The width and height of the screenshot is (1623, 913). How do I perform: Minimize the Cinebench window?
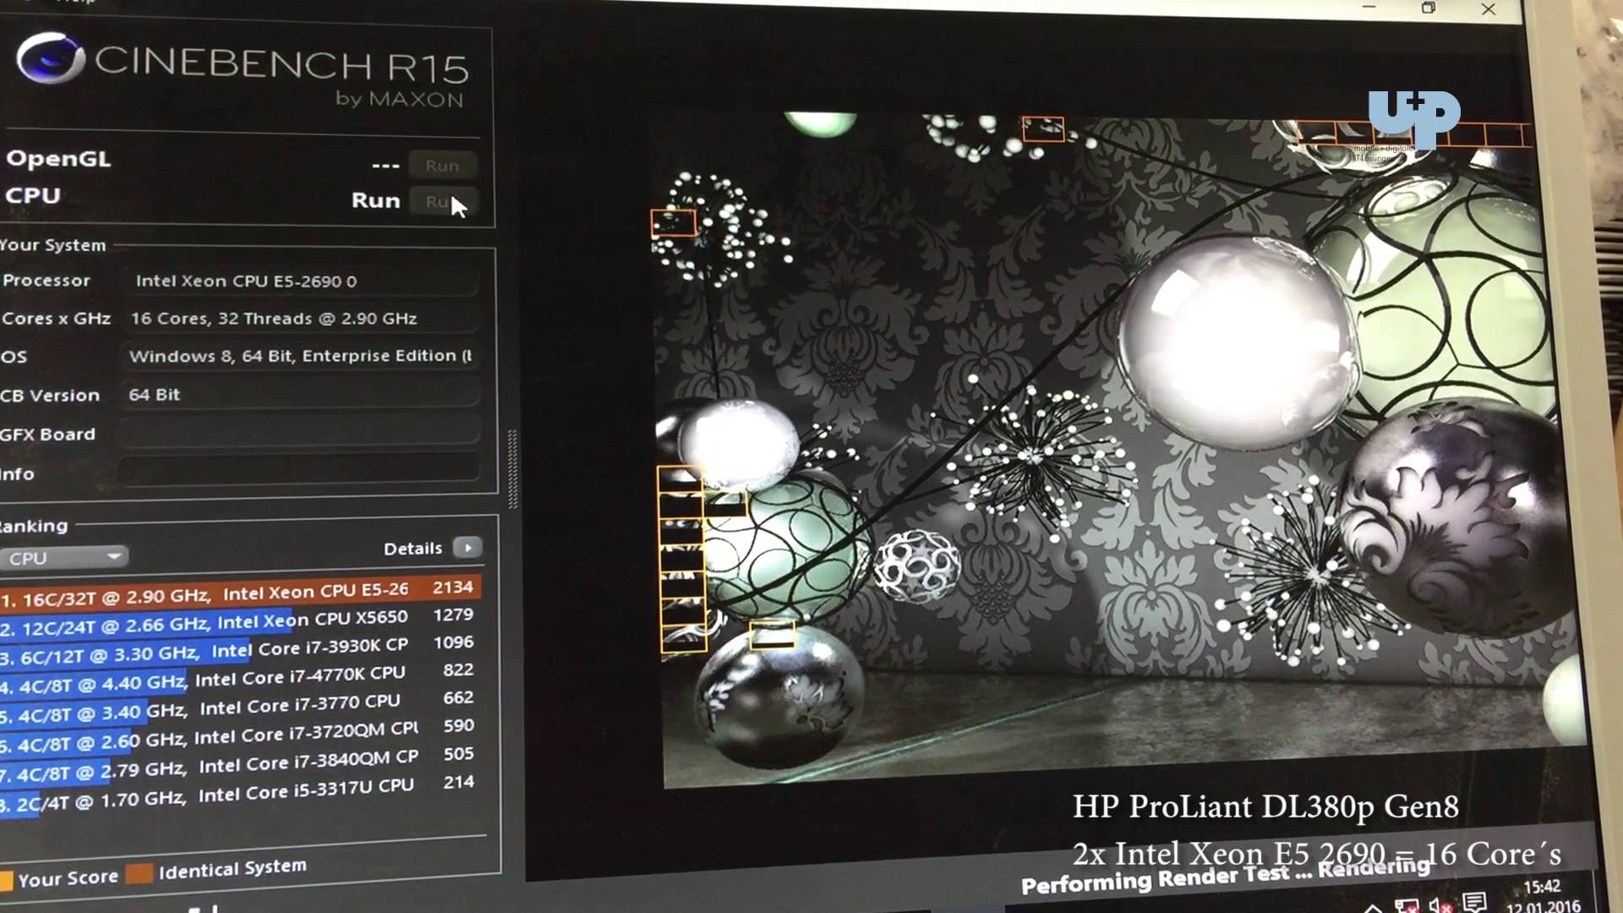[x=1369, y=7]
